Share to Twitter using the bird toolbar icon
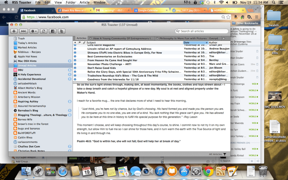 (x=62, y=31)
